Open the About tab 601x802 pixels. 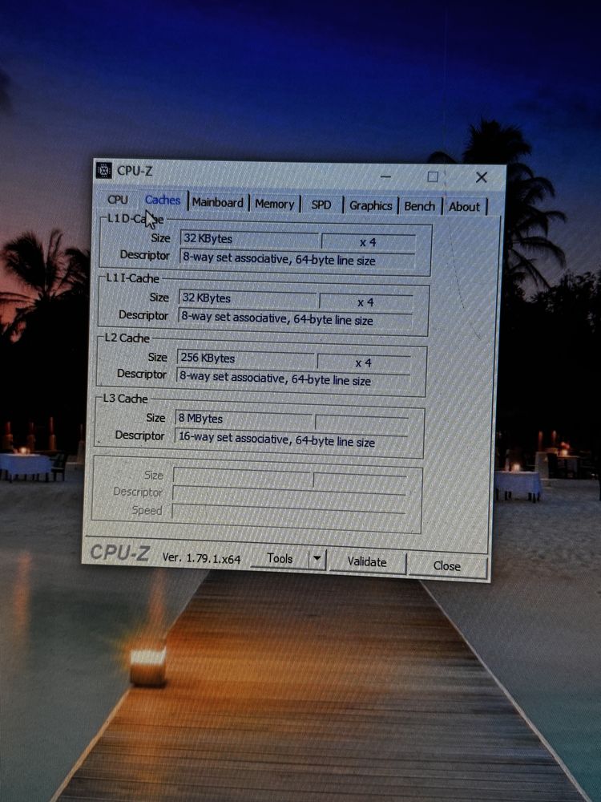(x=465, y=207)
